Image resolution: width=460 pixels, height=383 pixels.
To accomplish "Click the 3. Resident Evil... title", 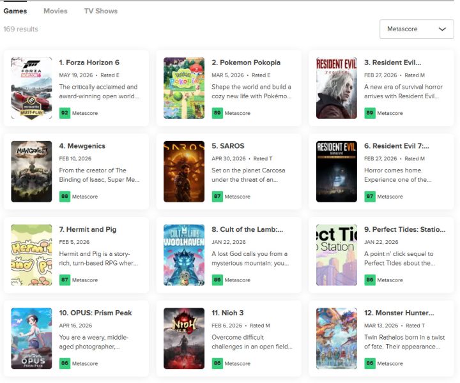I will [392, 63].
